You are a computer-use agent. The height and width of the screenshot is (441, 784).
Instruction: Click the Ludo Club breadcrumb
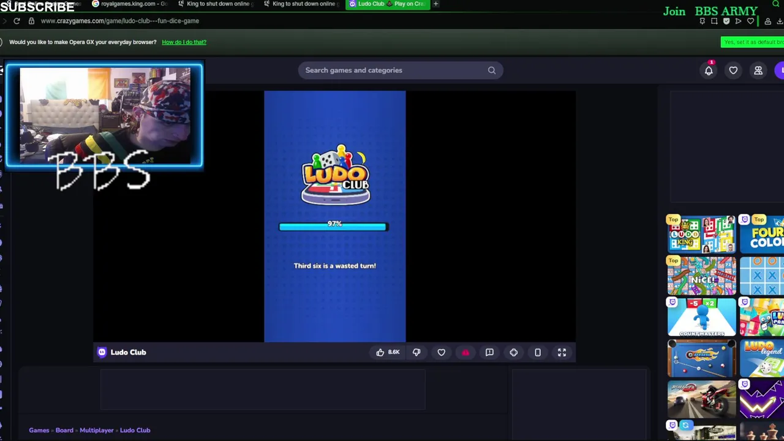pos(135,430)
